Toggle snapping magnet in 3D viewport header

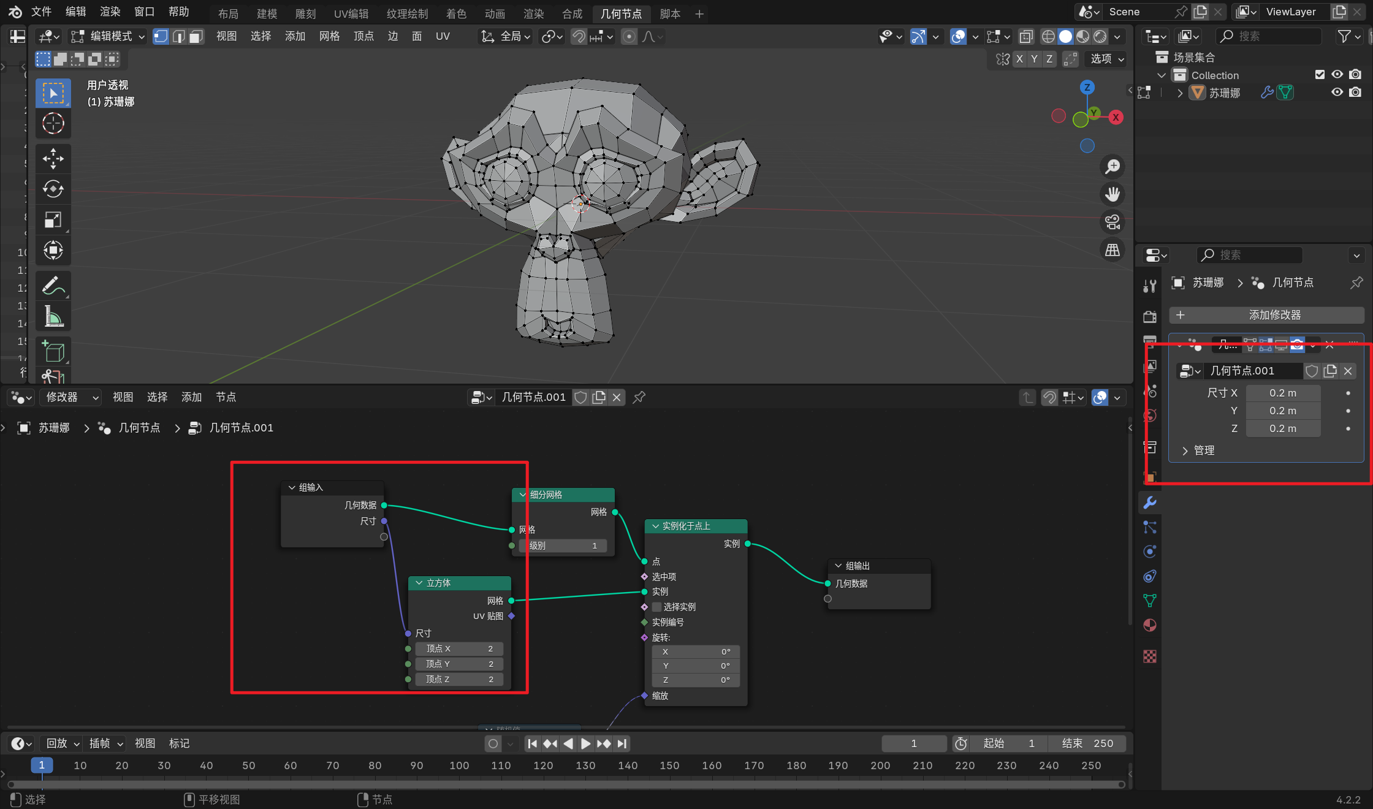pos(578,37)
